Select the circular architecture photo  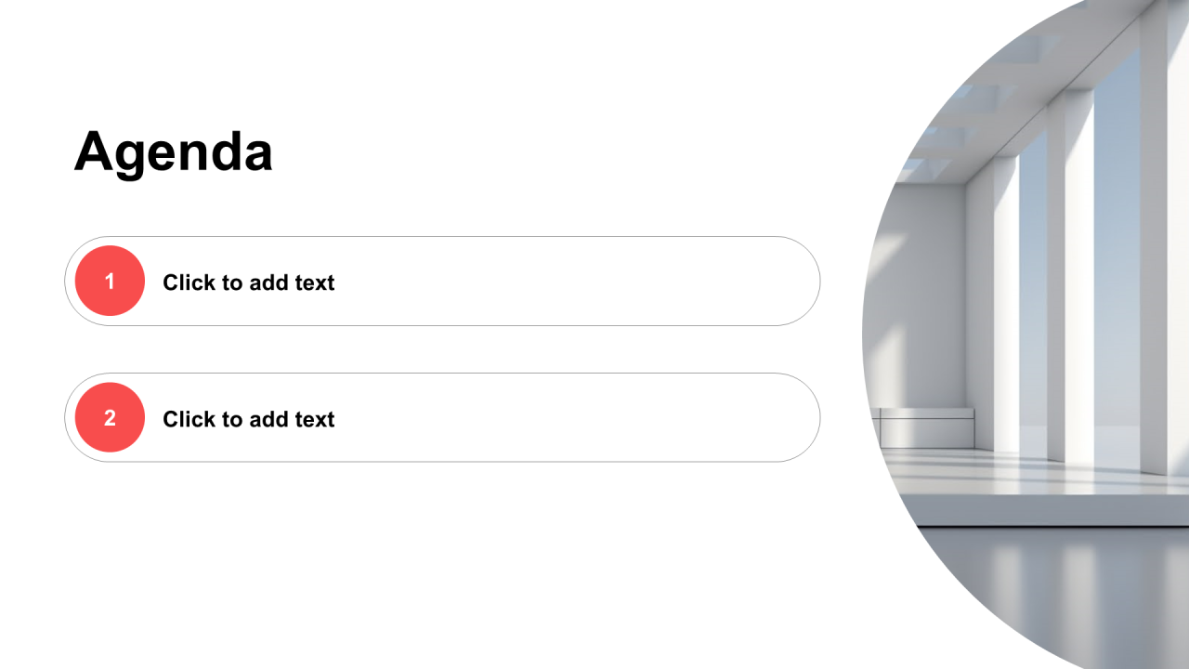pos(1026,334)
